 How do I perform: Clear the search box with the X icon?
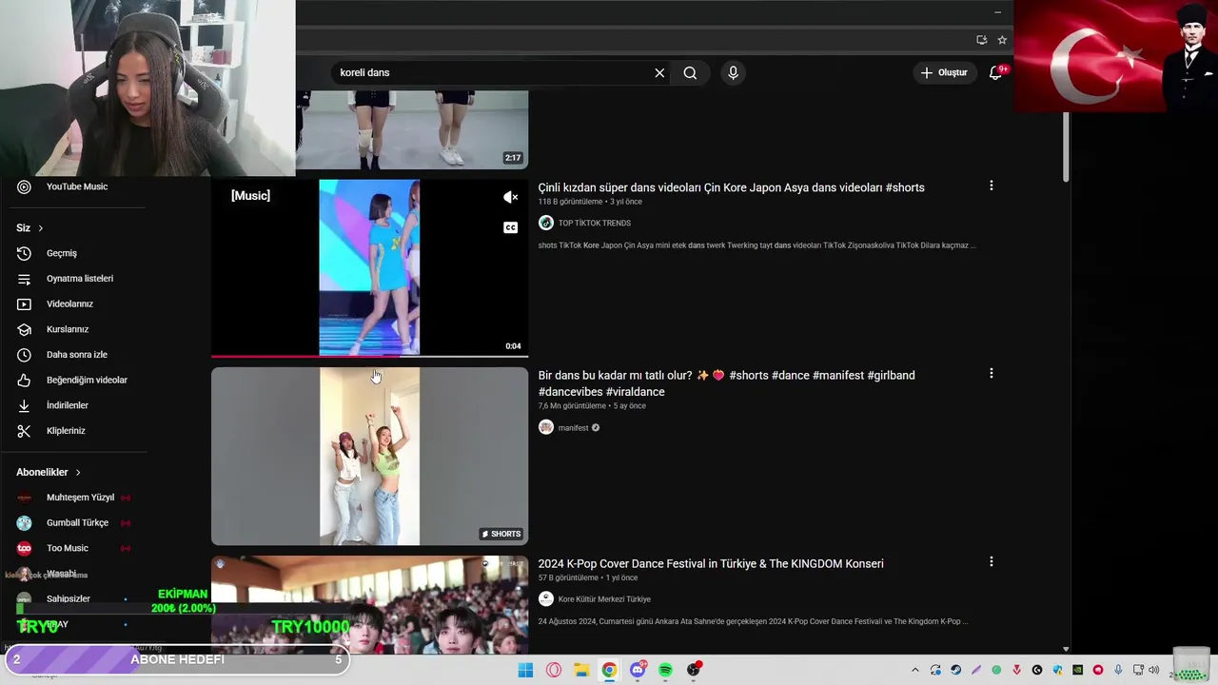click(x=659, y=72)
